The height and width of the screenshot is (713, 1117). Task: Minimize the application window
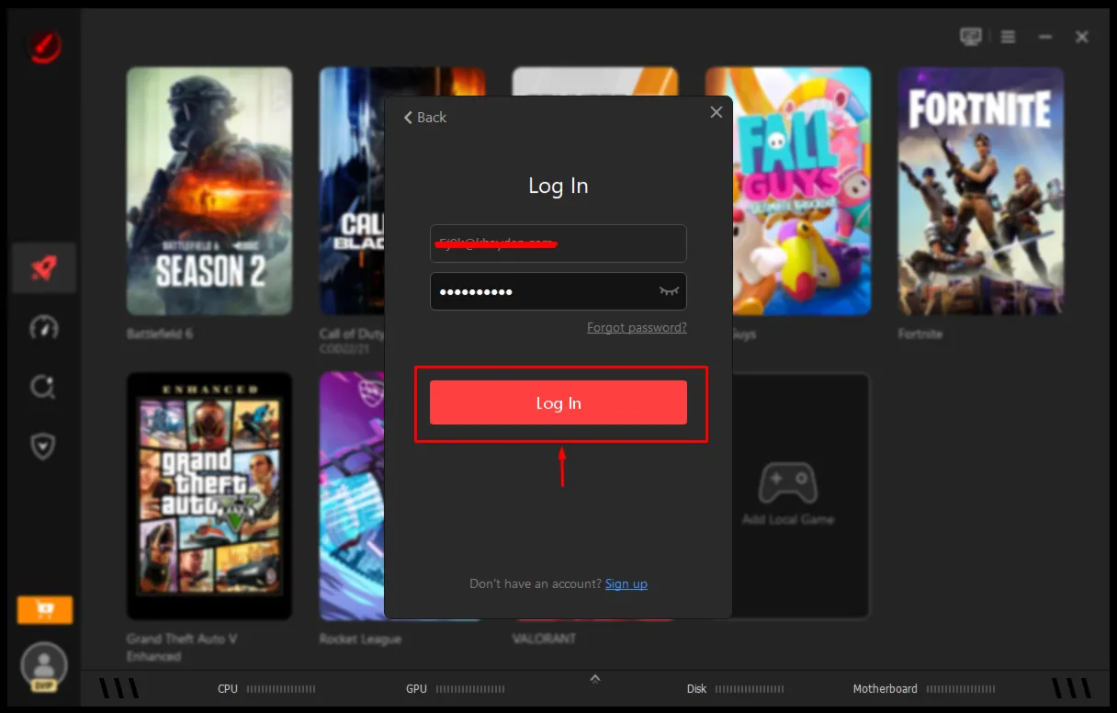(x=1045, y=37)
